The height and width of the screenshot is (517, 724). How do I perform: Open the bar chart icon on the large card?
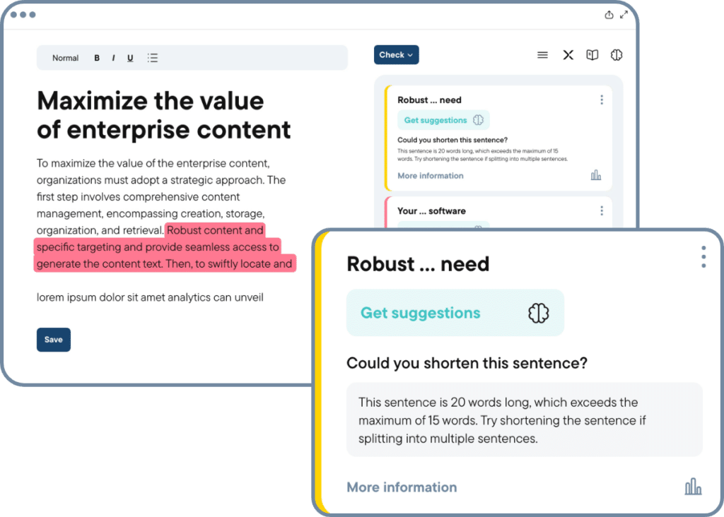point(693,486)
